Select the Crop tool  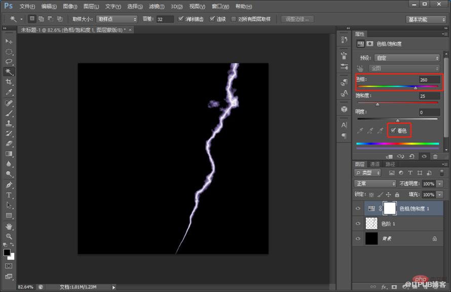pyautogui.click(x=9, y=82)
